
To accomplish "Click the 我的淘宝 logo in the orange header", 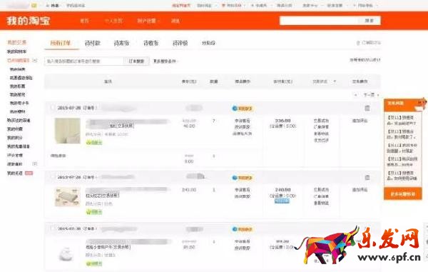I will [29, 21].
